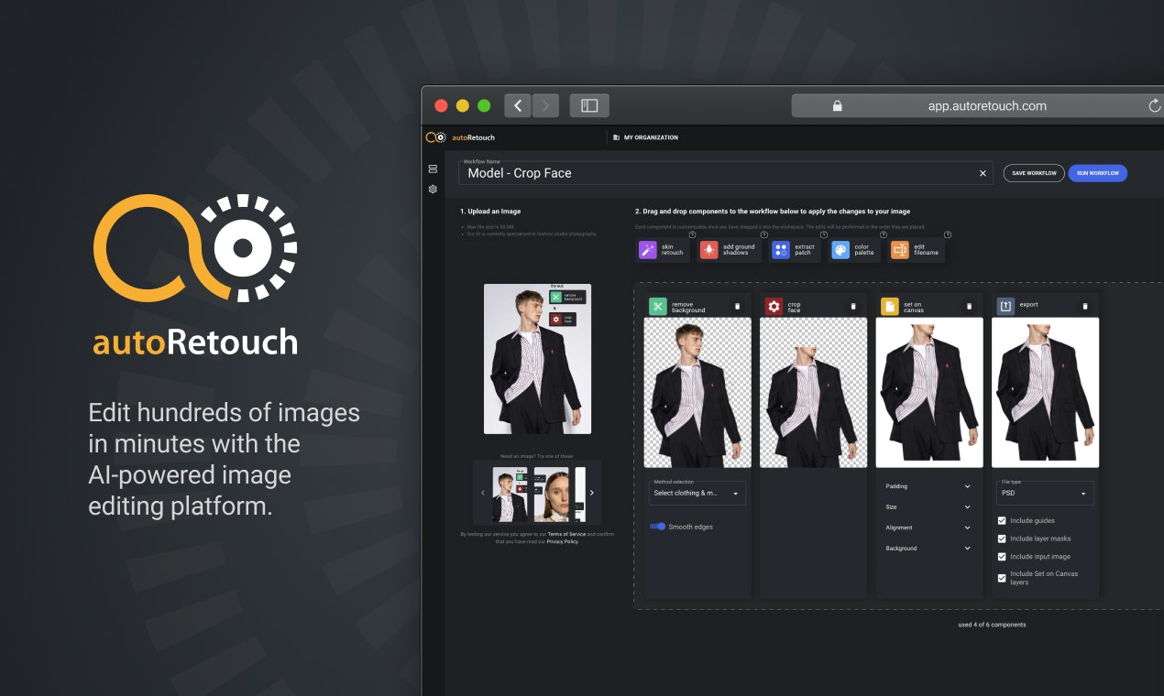The height and width of the screenshot is (696, 1164).
Task: Uncheck Include guides
Action: 1002,520
